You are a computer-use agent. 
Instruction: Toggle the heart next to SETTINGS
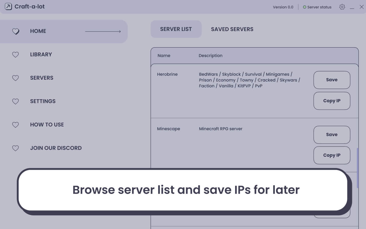16,101
